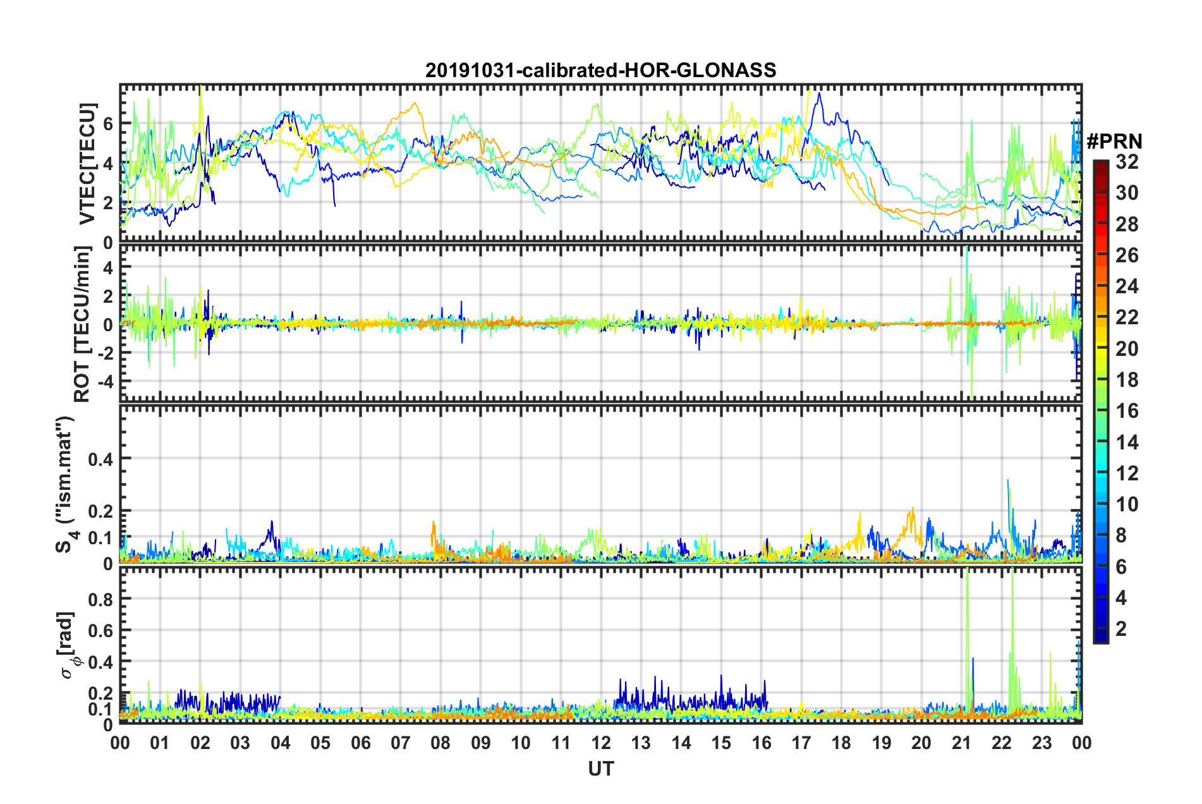Click colorbar tick label 26

point(1127,255)
